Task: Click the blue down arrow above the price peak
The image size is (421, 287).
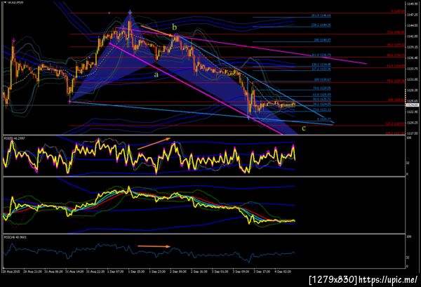Action: [130, 12]
